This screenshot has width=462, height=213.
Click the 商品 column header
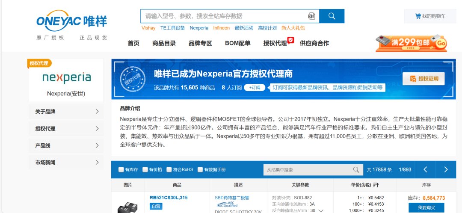click(x=177, y=185)
